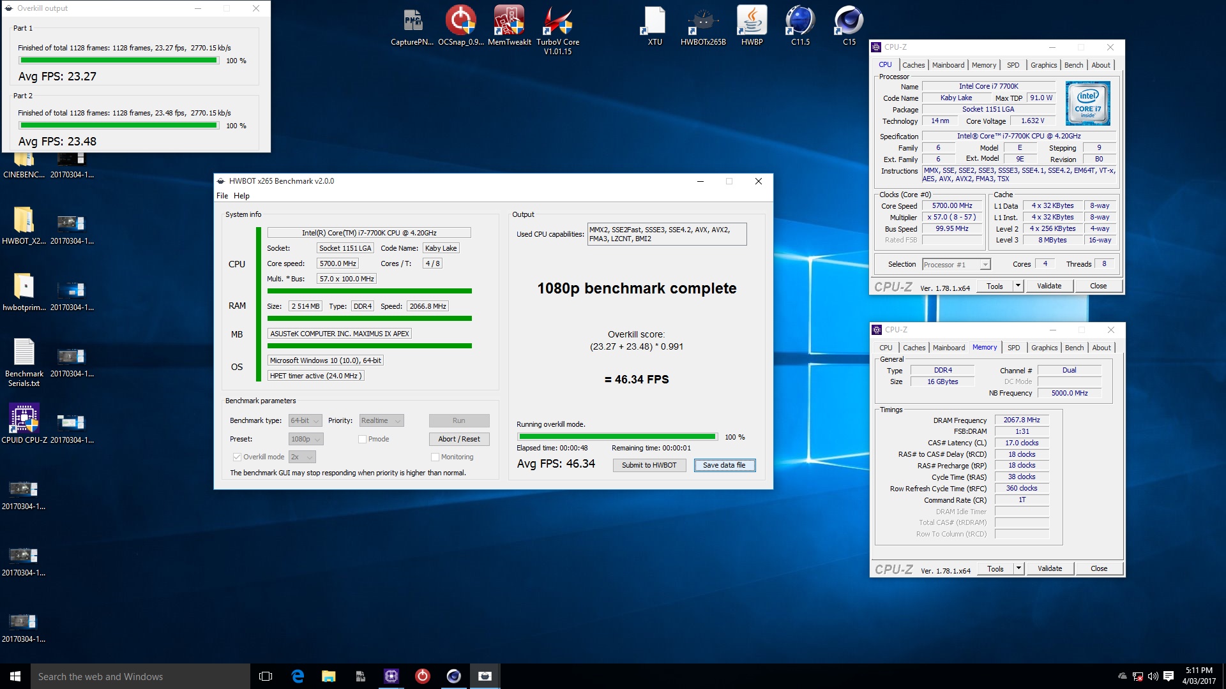This screenshot has height=689, width=1226.
Task: Click the Tools button in upper CPU-Z
Action: 994,286
